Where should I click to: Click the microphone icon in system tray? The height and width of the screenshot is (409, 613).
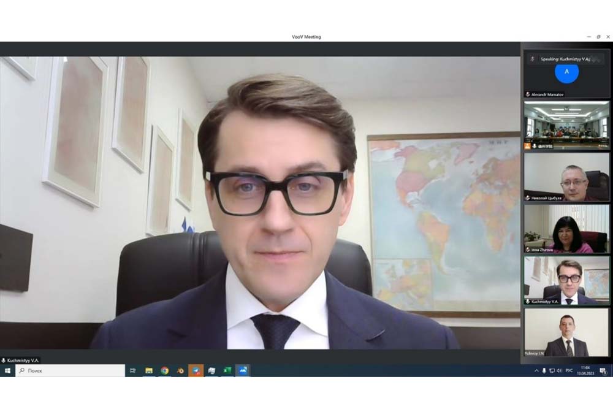click(544, 371)
